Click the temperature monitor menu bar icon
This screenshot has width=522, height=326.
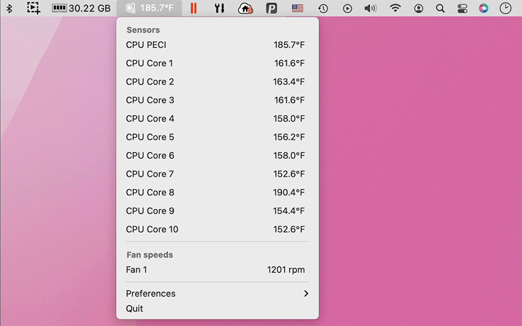149,8
